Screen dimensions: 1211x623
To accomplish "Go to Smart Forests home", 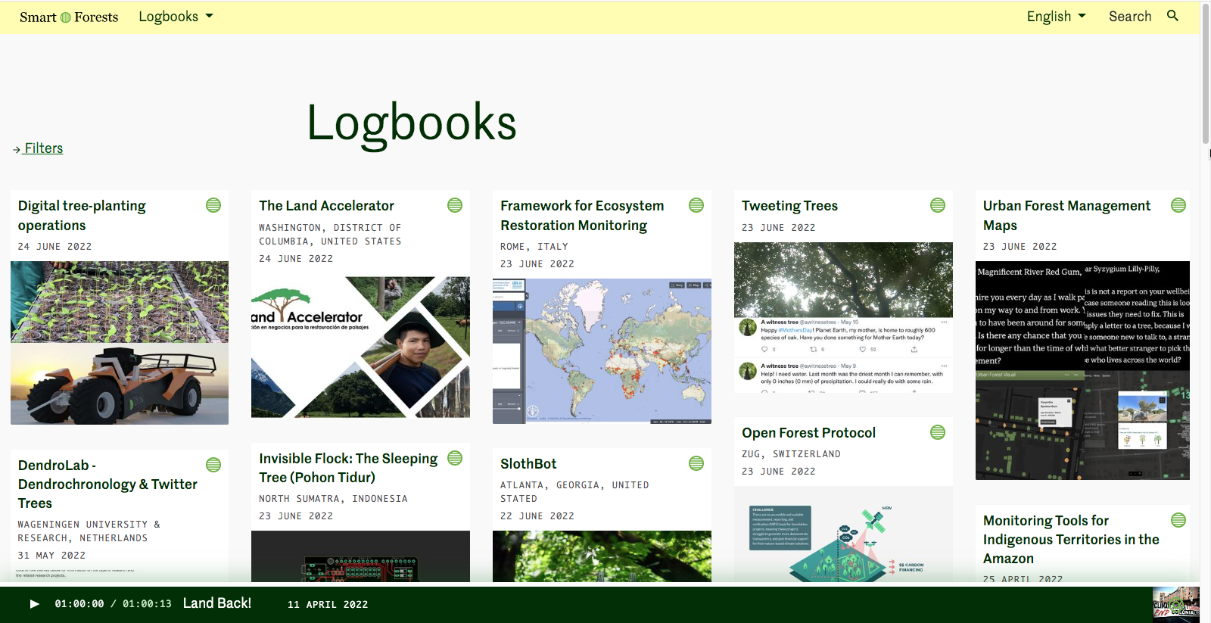I will (x=69, y=17).
